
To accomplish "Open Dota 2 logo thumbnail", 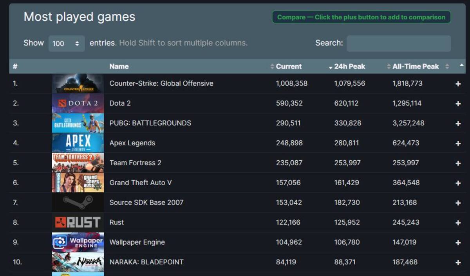I will (x=78, y=103).
